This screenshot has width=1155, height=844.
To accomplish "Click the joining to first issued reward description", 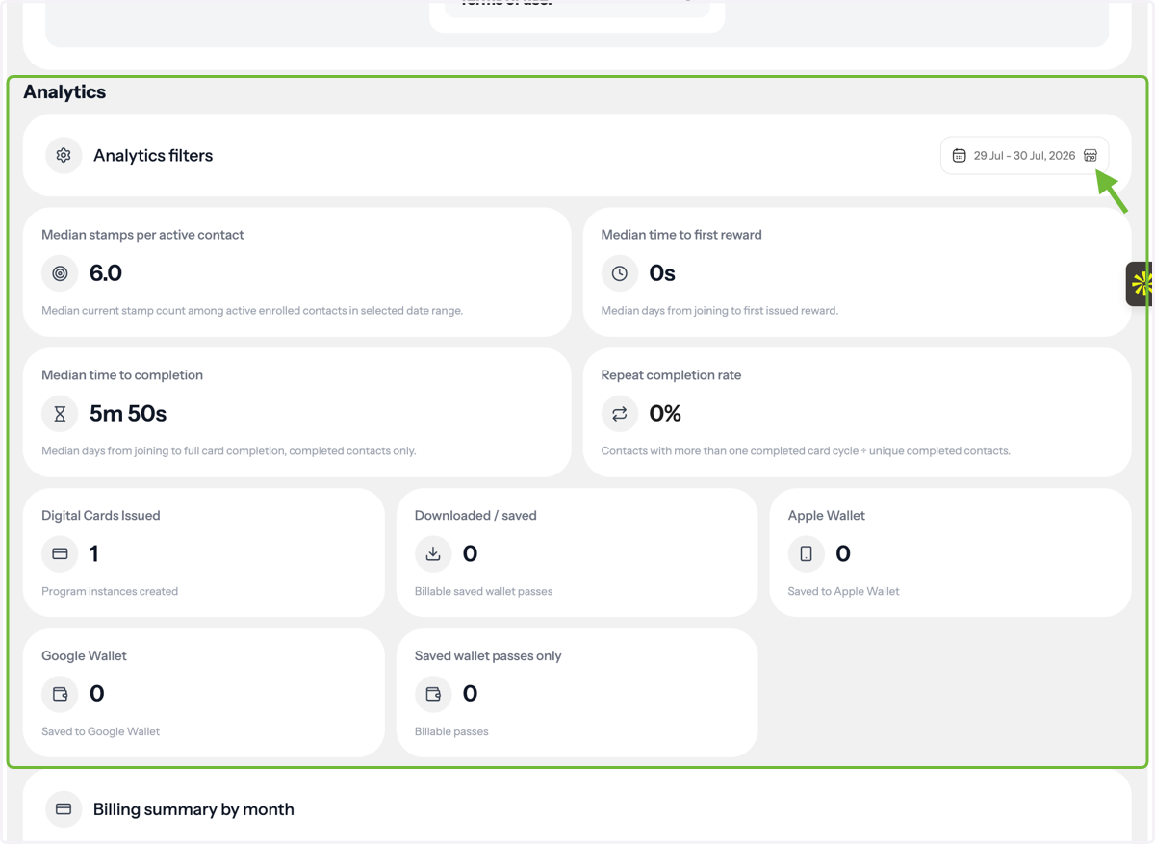I will [720, 311].
